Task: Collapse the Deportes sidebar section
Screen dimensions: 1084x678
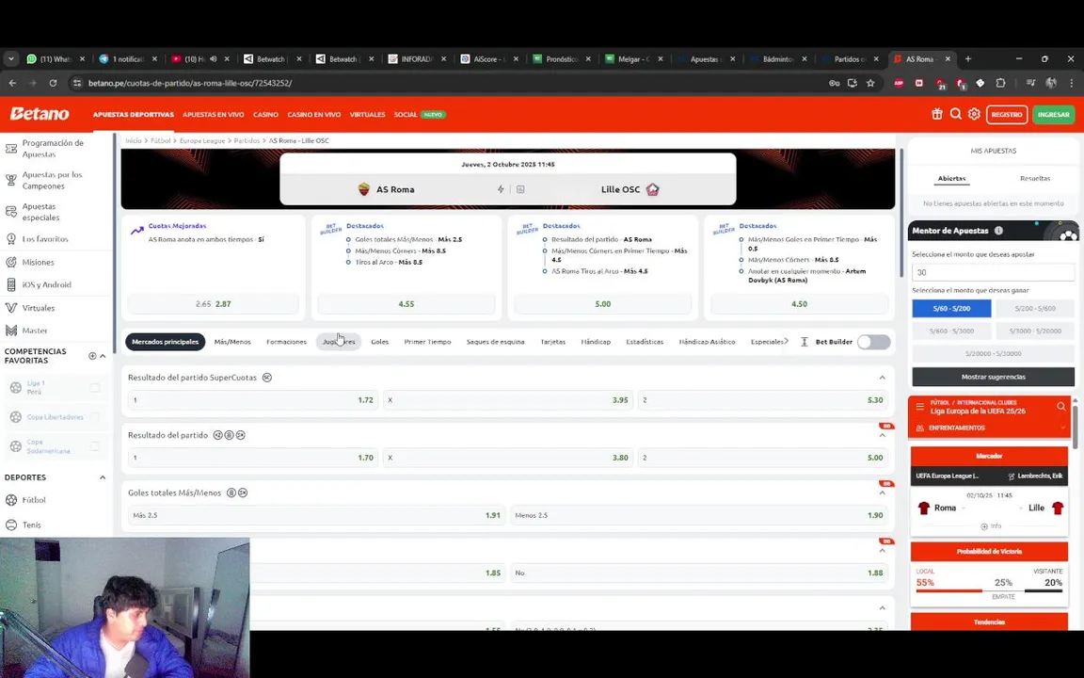Action: click(103, 477)
